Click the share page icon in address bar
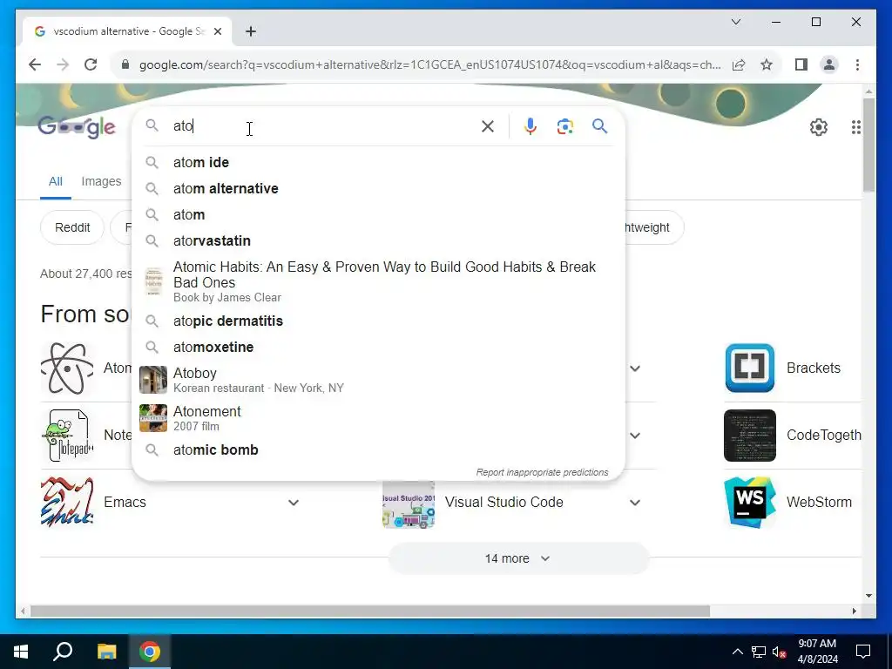This screenshot has height=669, width=892. point(739,64)
